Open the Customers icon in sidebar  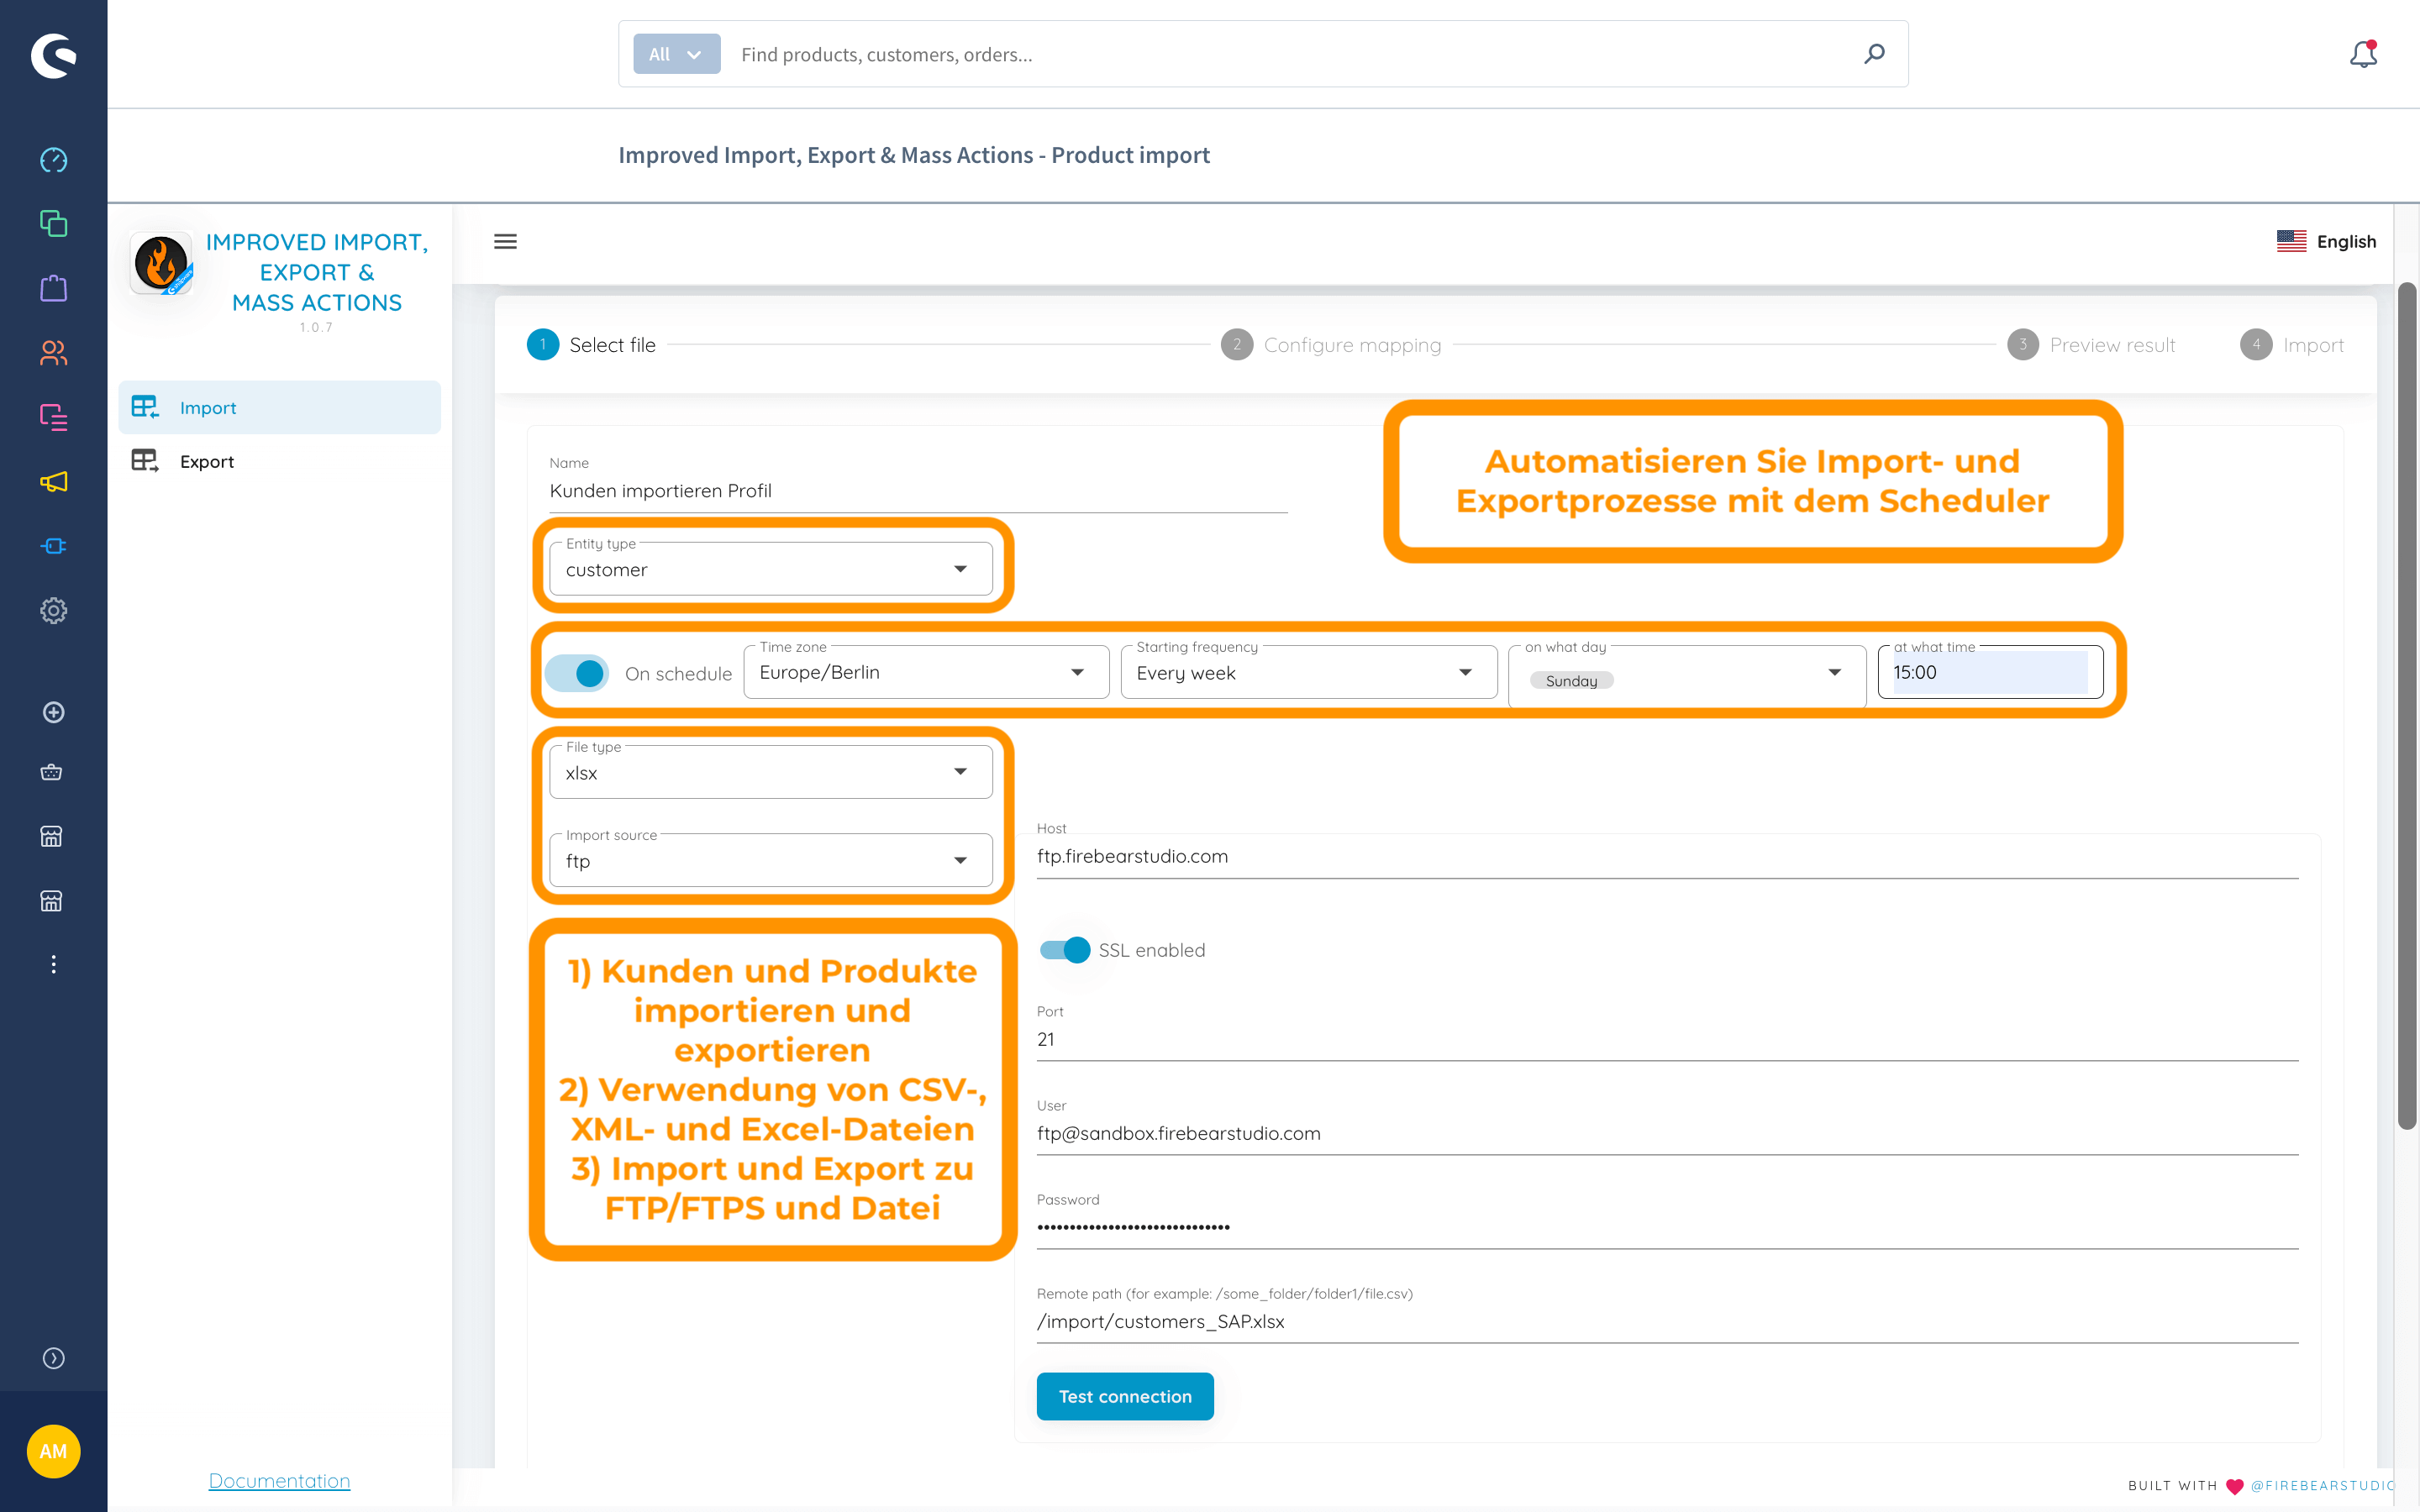point(53,352)
